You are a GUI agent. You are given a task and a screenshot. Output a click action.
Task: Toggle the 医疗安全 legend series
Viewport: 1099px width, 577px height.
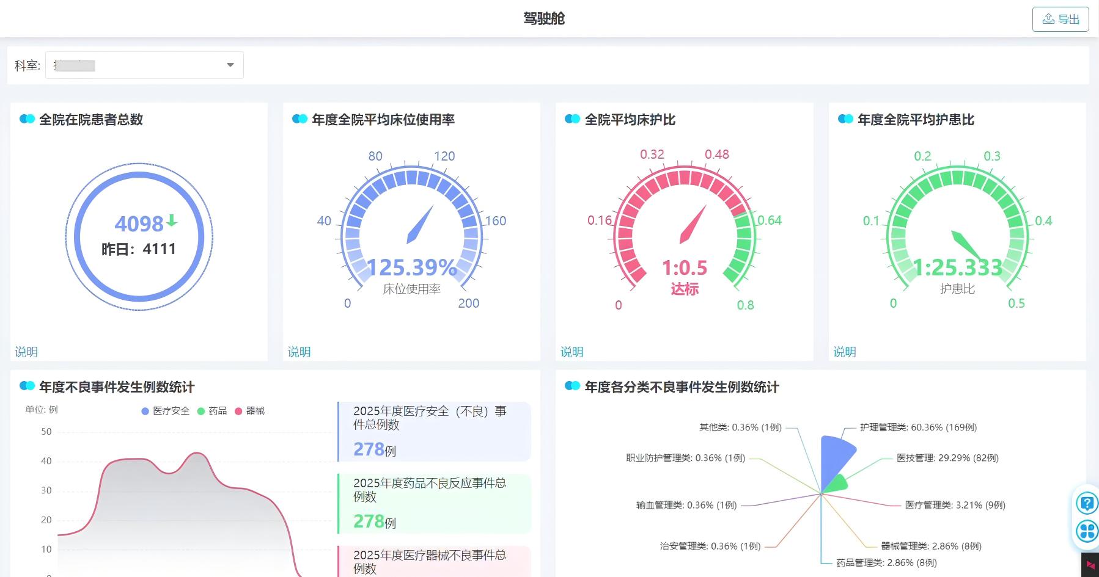click(x=165, y=411)
